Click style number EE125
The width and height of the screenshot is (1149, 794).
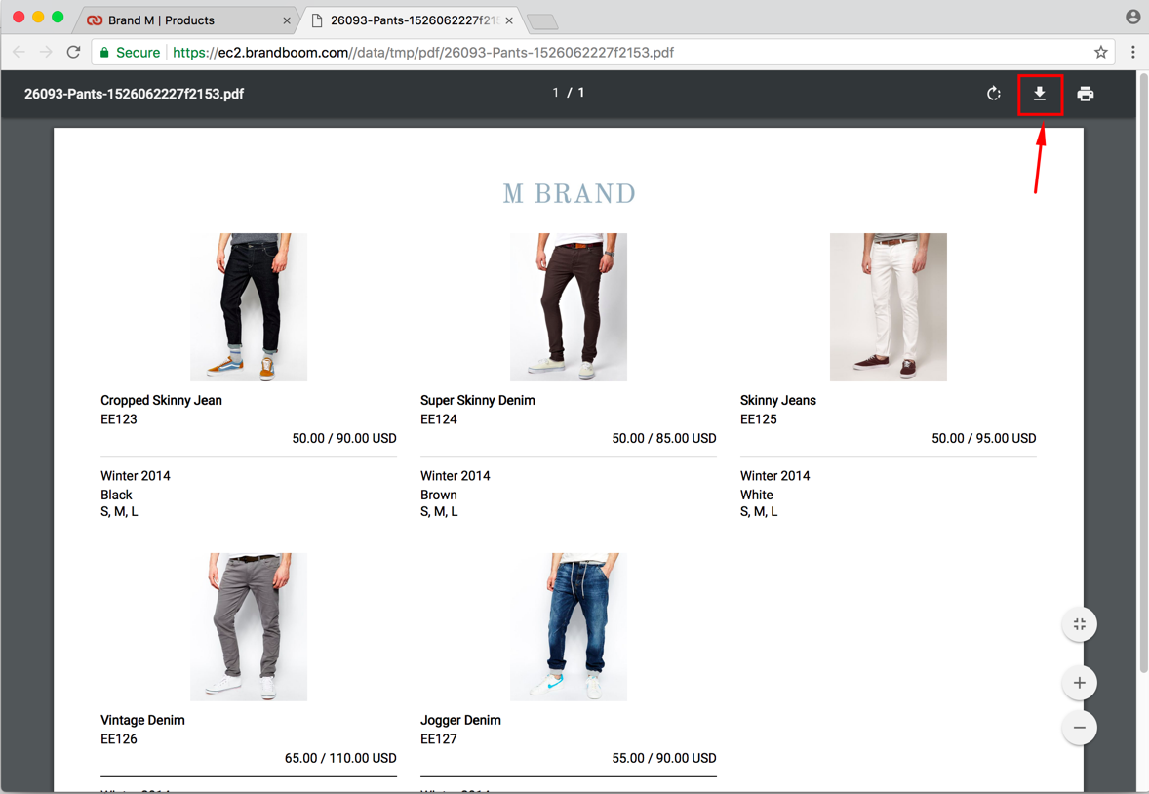tap(759, 419)
